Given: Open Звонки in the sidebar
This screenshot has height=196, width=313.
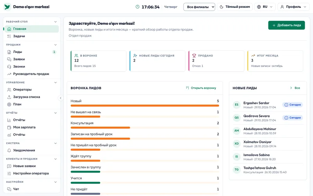Looking at the screenshot, I should [x=32, y=67].
